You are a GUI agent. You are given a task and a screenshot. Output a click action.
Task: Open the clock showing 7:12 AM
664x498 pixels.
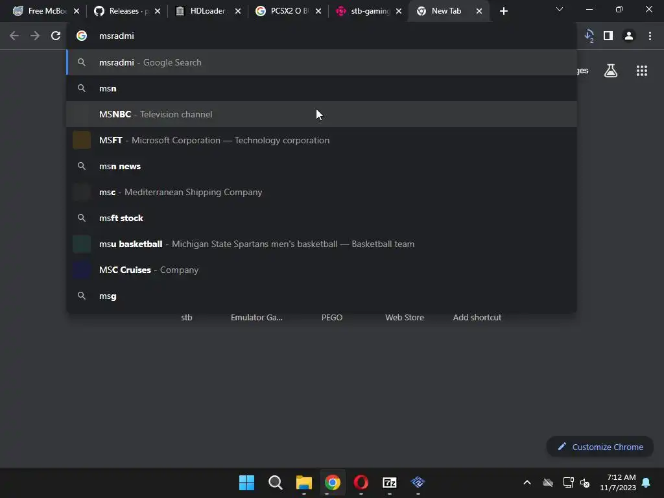coord(618,482)
